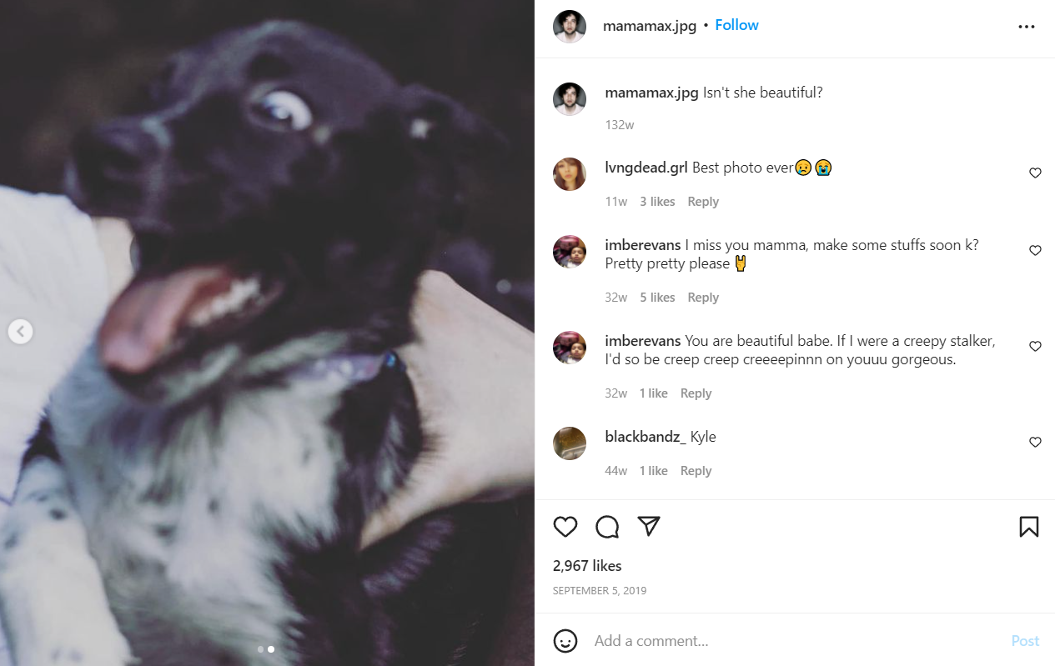The height and width of the screenshot is (666, 1055).
Task: Like imberevans 'I miss you mamma' comment
Action: click(x=1035, y=251)
